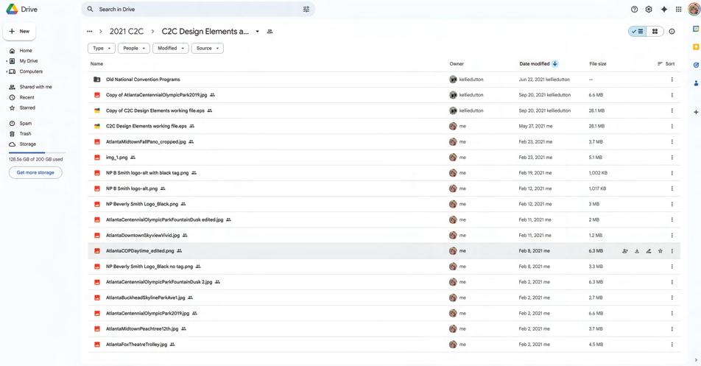Open Type filter dropdown
The height and width of the screenshot is (366, 701).
[102, 49]
